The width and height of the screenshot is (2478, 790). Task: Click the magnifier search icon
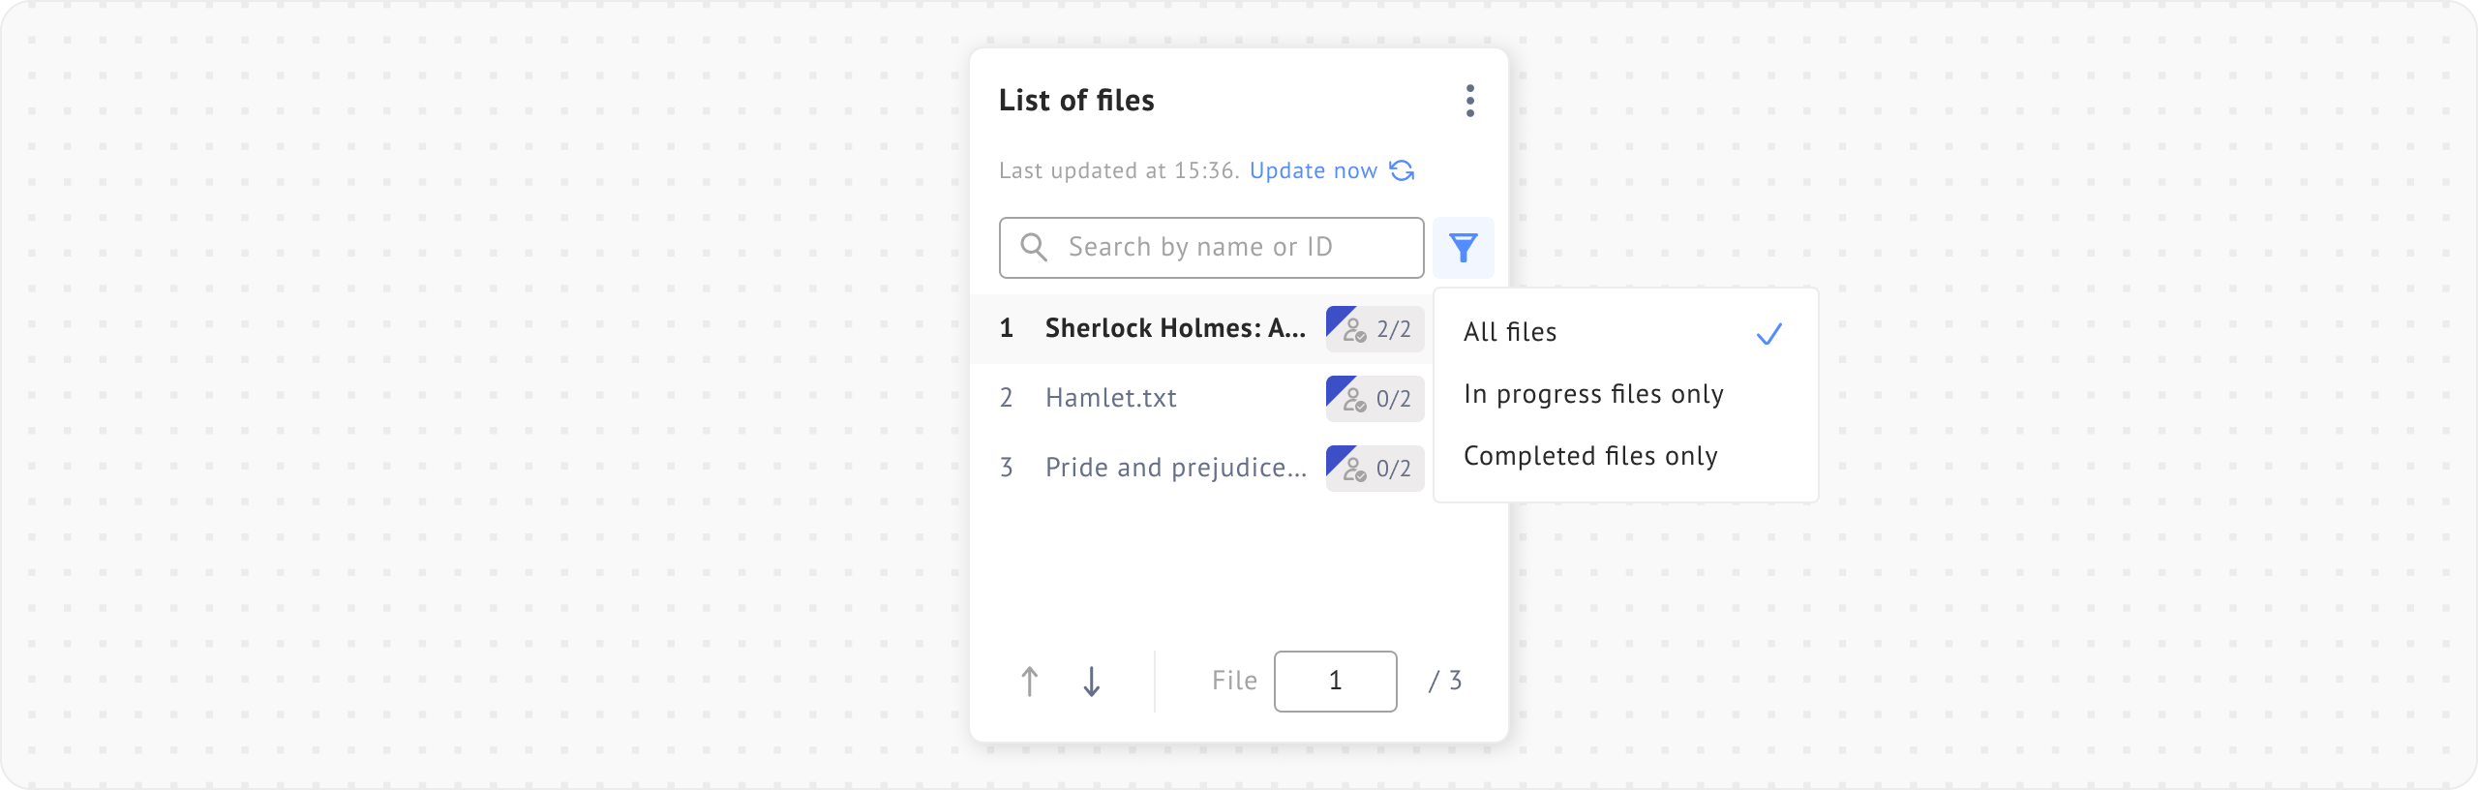click(1033, 248)
